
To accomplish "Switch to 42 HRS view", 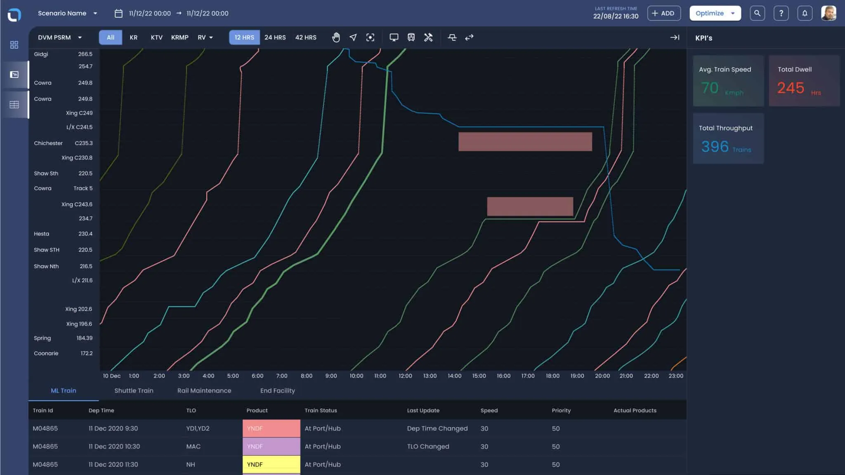I will [x=306, y=38].
